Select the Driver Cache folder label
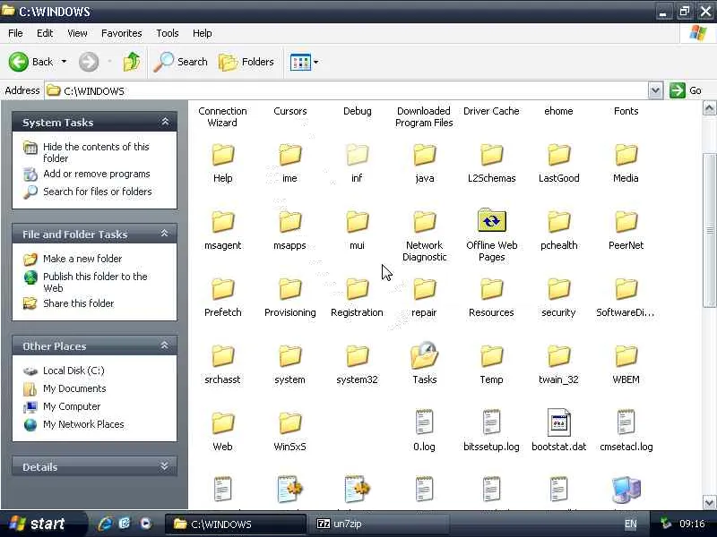Image resolution: width=717 pixels, height=537 pixels. click(x=491, y=111)
